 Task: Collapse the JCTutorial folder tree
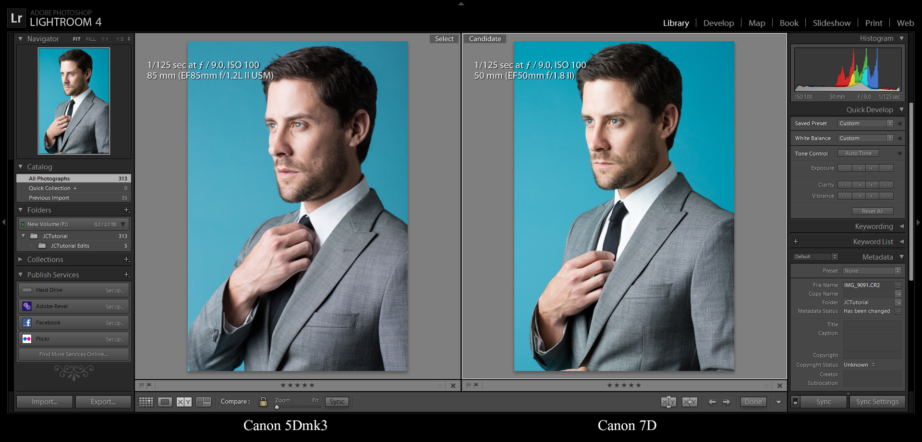coord(23,236)
